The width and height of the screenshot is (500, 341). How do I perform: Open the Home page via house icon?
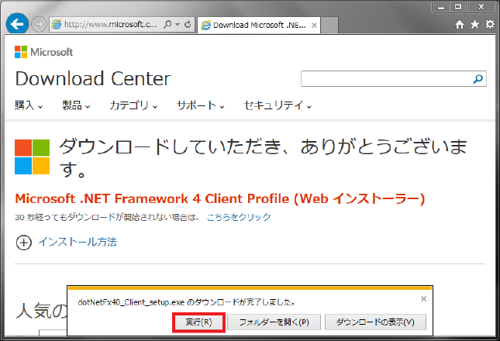click(x=460, y=24)
